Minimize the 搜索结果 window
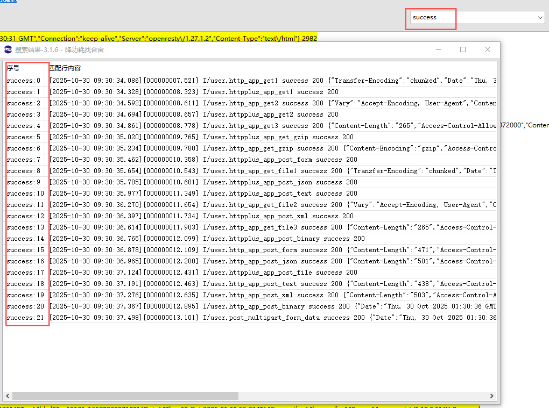 click(438, 49)
